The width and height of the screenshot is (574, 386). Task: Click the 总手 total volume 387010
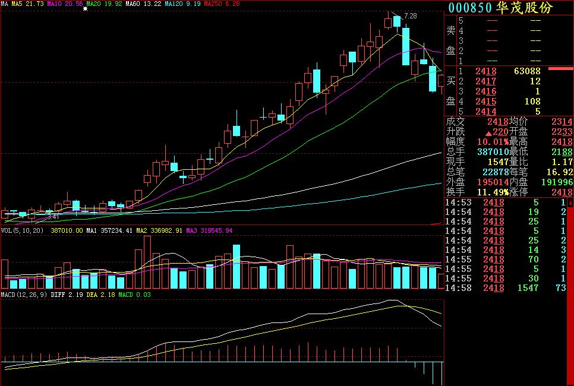(493, 151)
